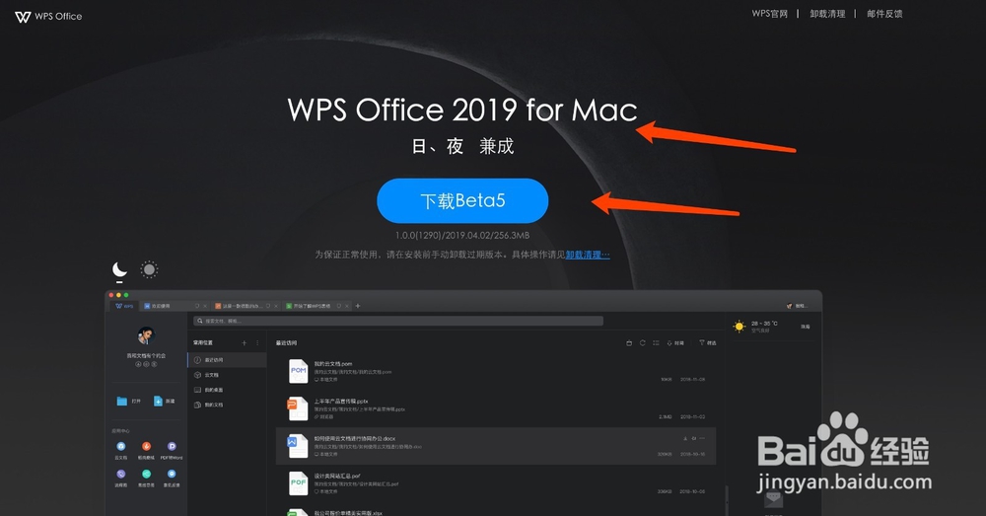Open the PDF转Word app-center icon
The width and height of the screenshot is (986, 516).
tap(172, 446)
